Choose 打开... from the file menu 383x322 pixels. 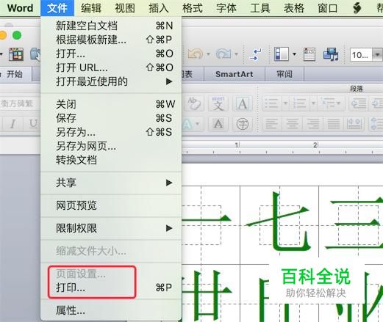click(111, 54)
